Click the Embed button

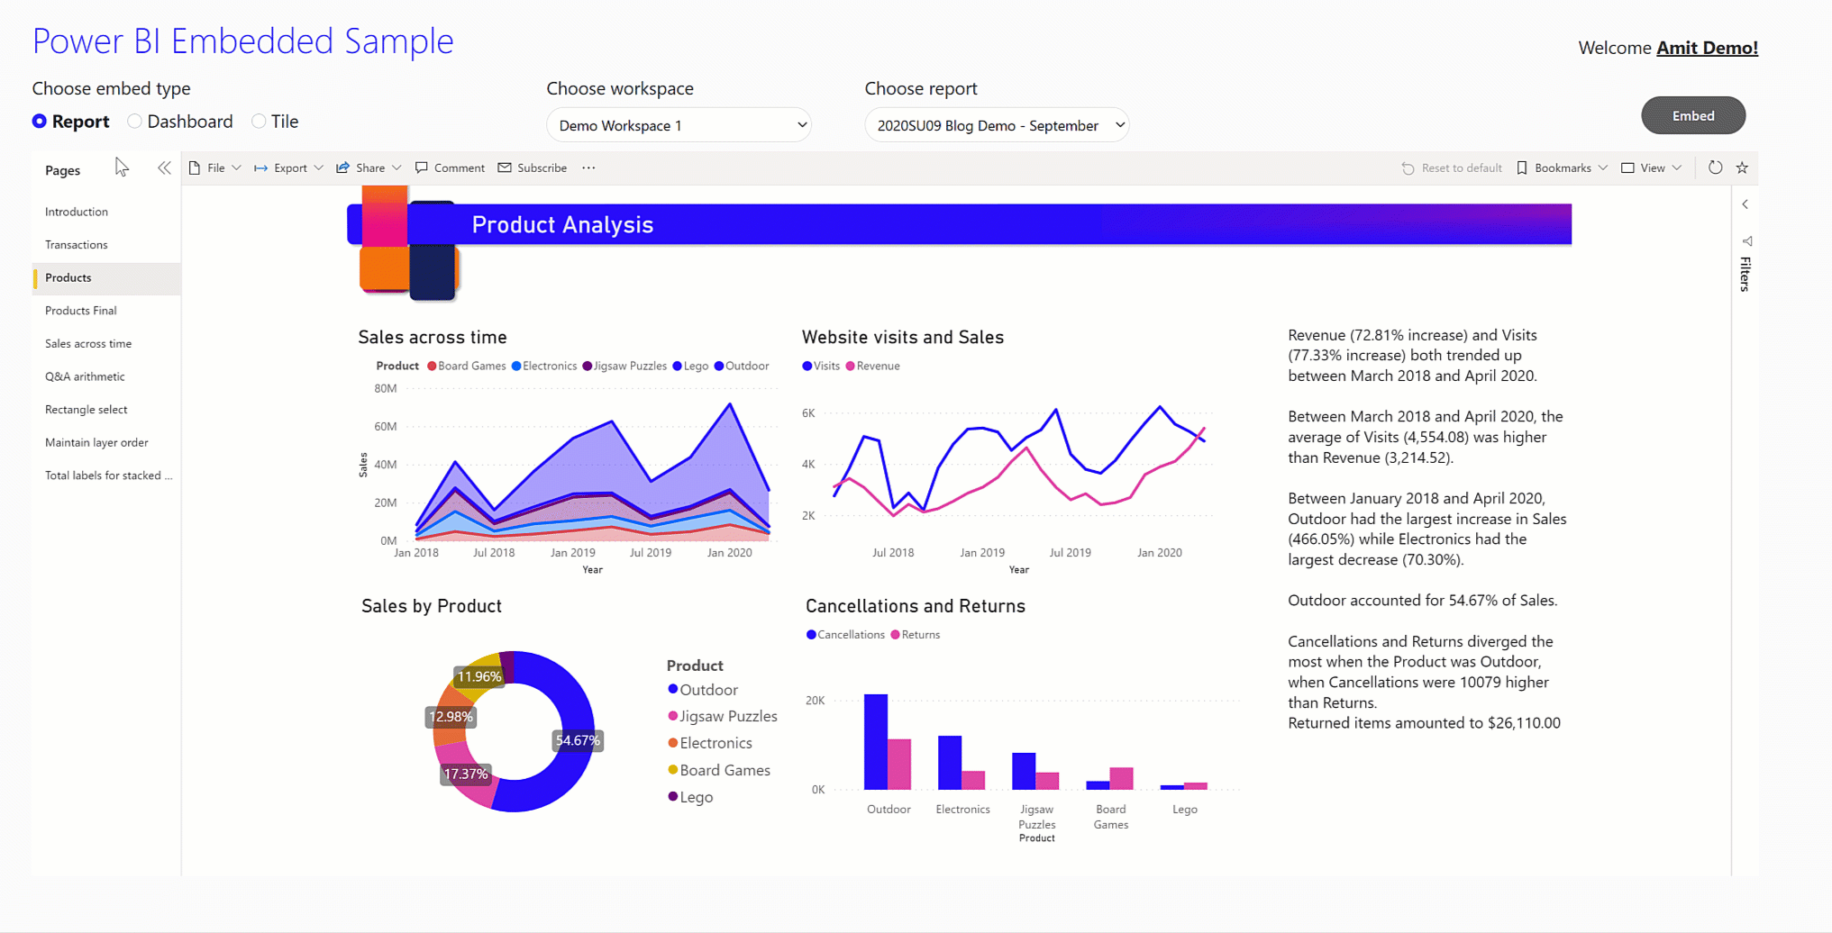(x=1693, y=115)
